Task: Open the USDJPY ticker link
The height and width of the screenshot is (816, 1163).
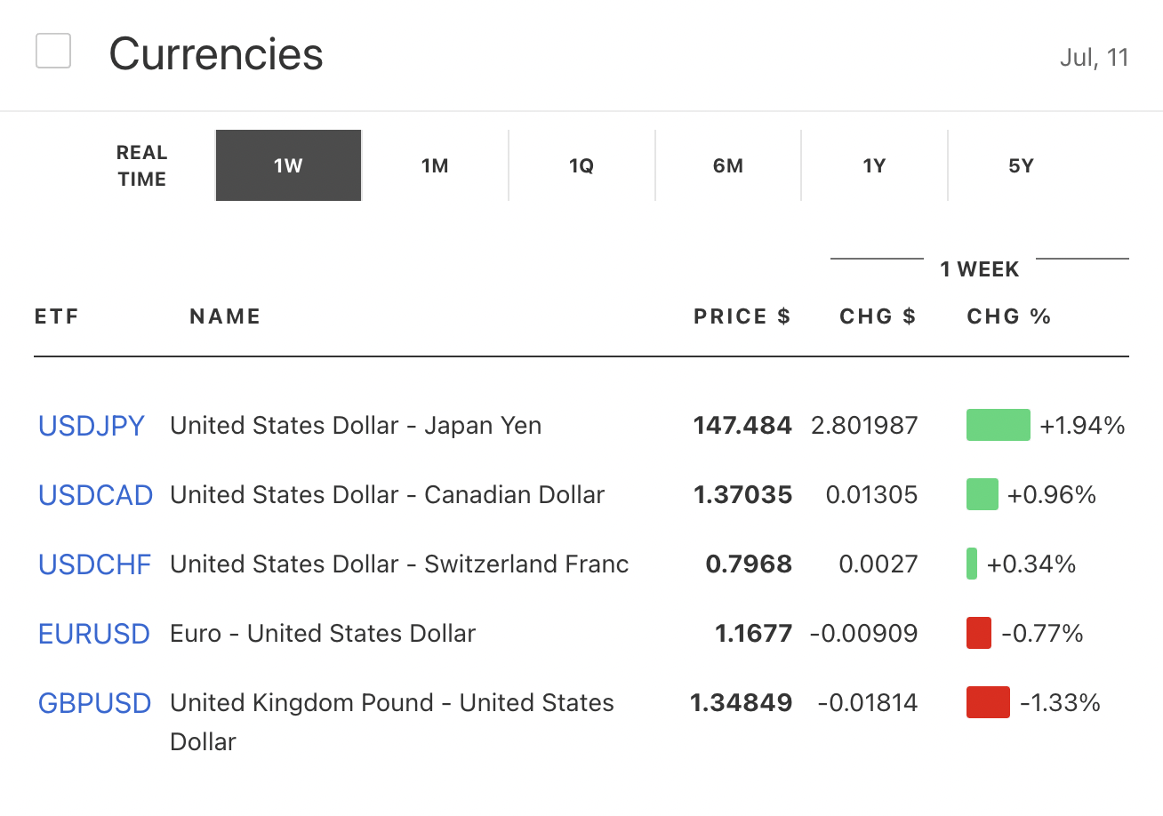Action: pos(92,426)
